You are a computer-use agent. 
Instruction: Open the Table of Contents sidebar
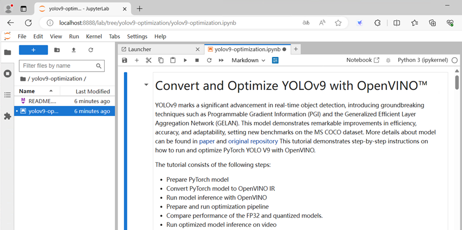pos(7,95)
